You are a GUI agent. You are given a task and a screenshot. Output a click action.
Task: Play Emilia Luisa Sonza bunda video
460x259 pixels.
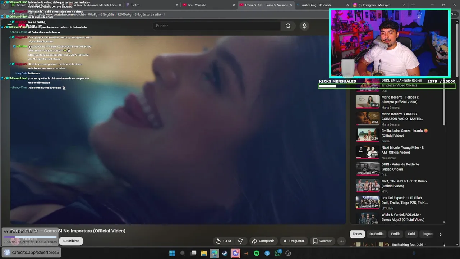(368, 135)
